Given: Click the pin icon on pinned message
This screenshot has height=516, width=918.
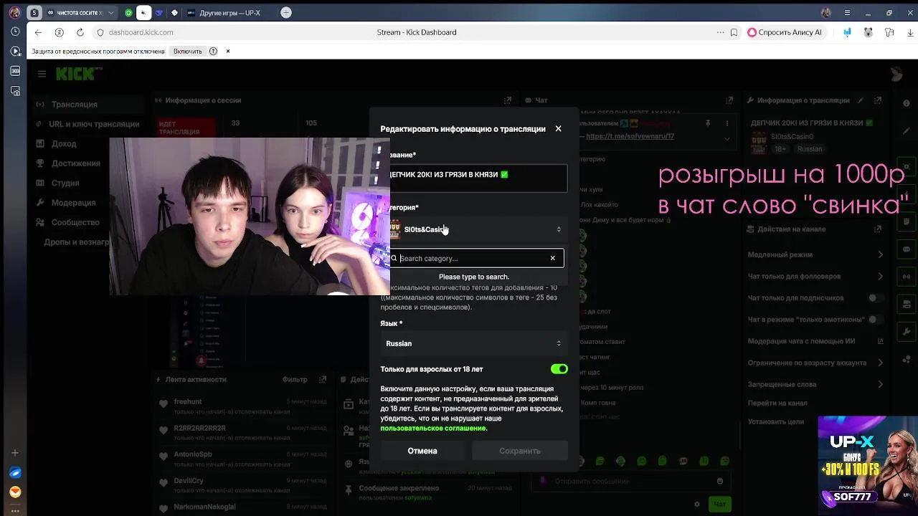Looking at the screenshot, I should (708, 123).
